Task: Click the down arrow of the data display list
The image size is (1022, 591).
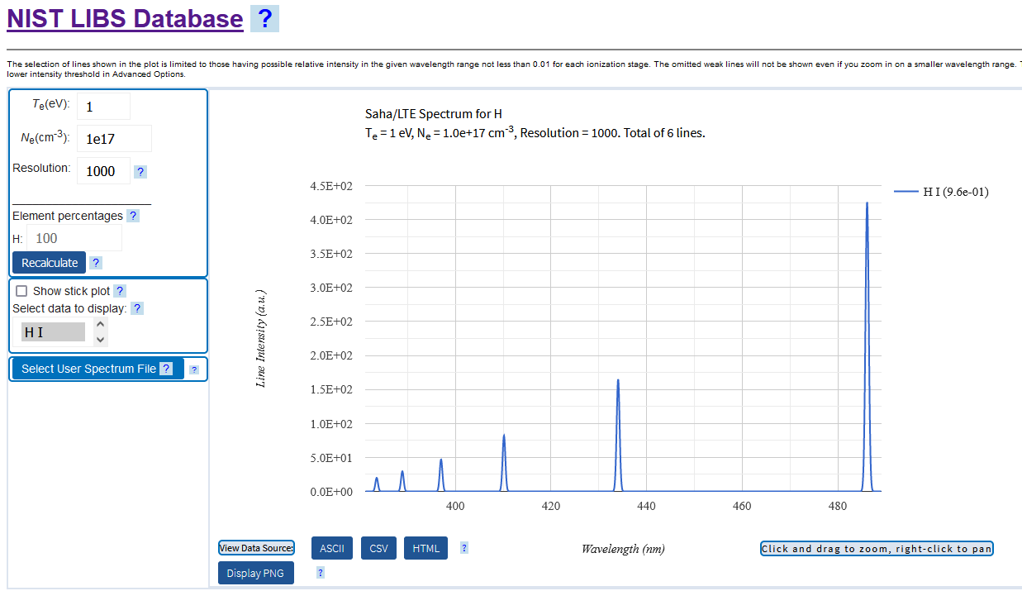Action: click(x=101, y=340)
